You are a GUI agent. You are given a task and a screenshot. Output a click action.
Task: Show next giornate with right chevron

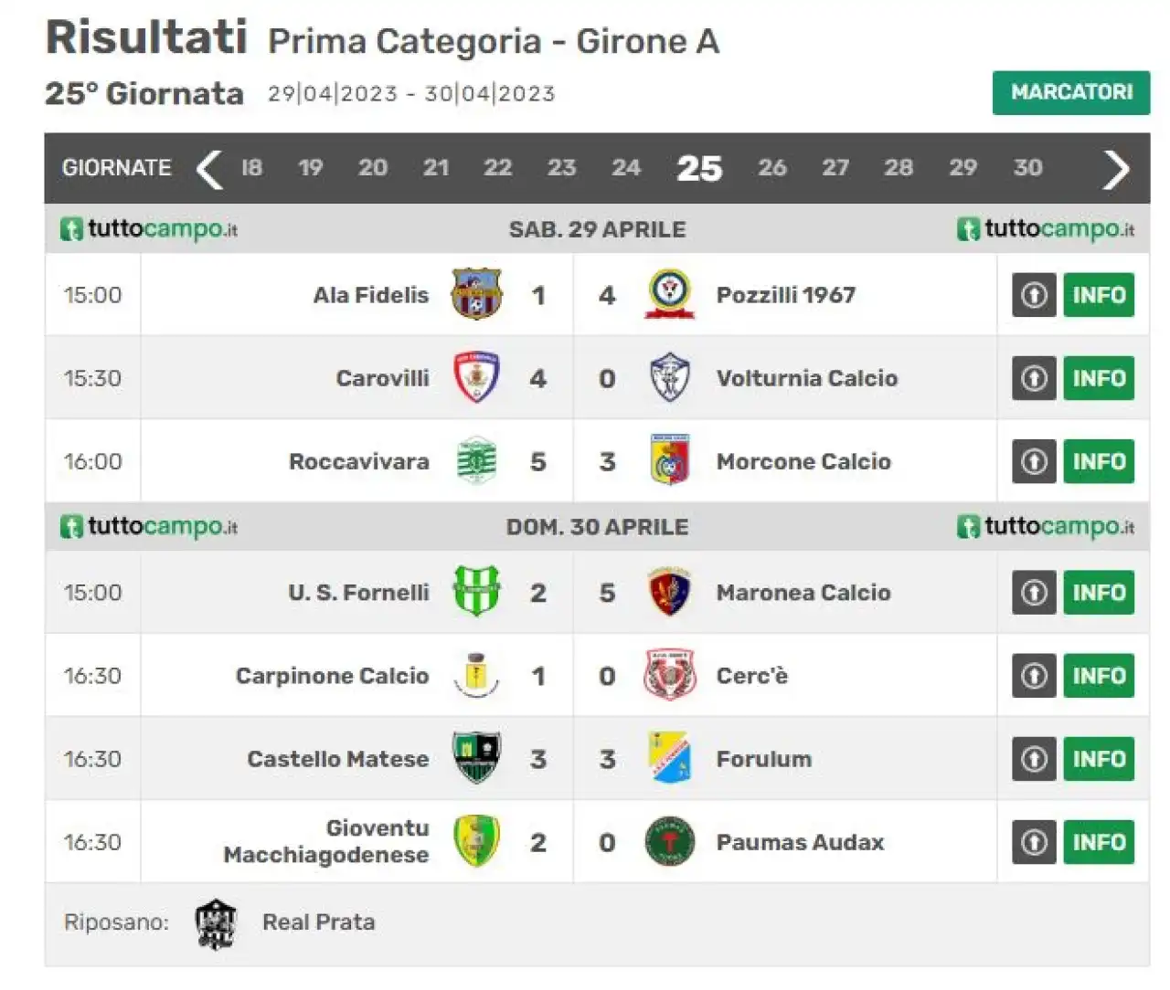1116,169
